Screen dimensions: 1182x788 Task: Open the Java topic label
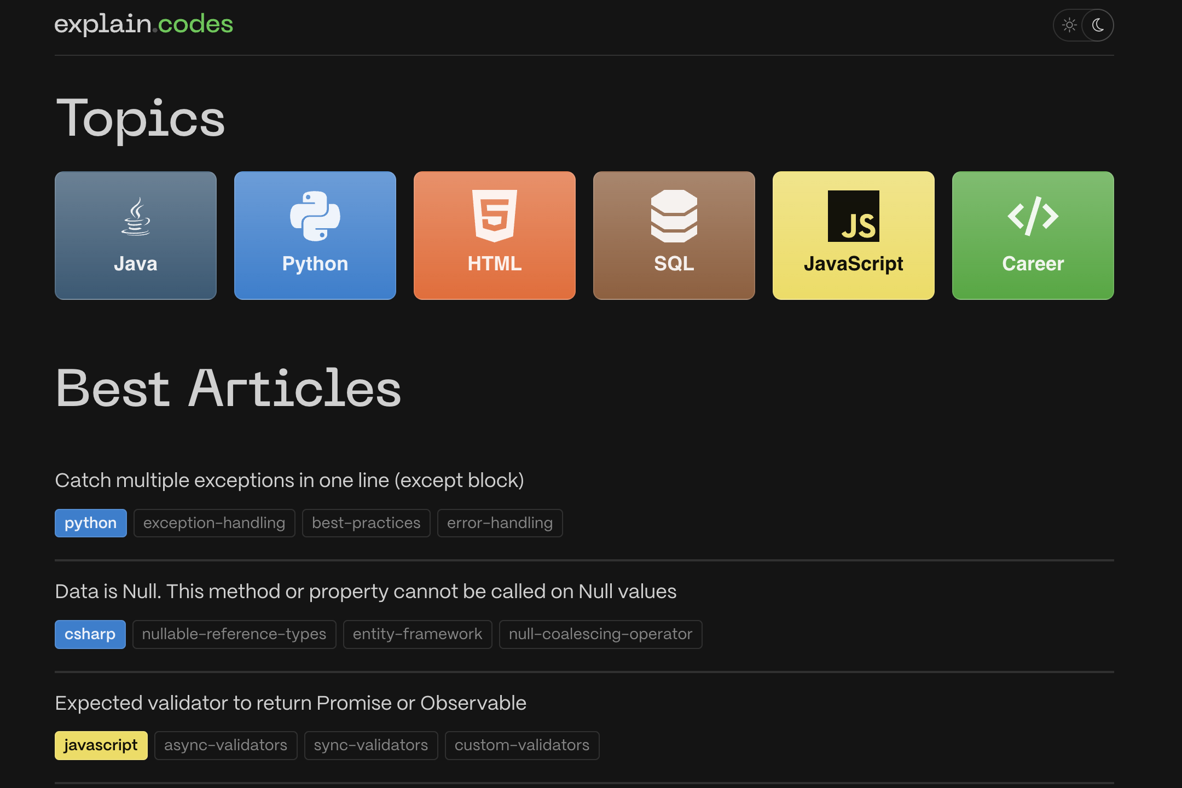click(x=136, y=264)
